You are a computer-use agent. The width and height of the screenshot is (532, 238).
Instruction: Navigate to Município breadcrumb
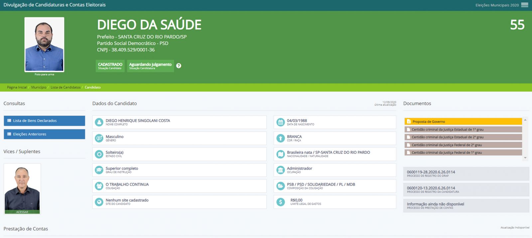[x=39, y=87]
